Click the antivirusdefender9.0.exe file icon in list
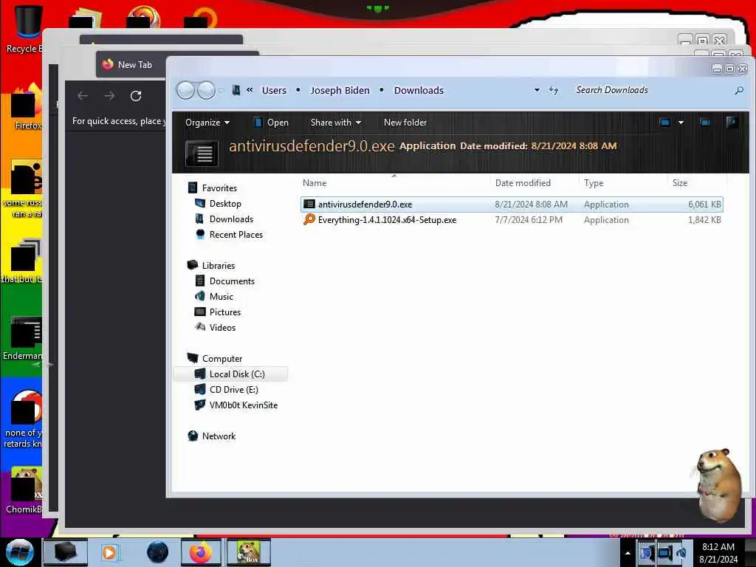 click(x=309, y=205)
